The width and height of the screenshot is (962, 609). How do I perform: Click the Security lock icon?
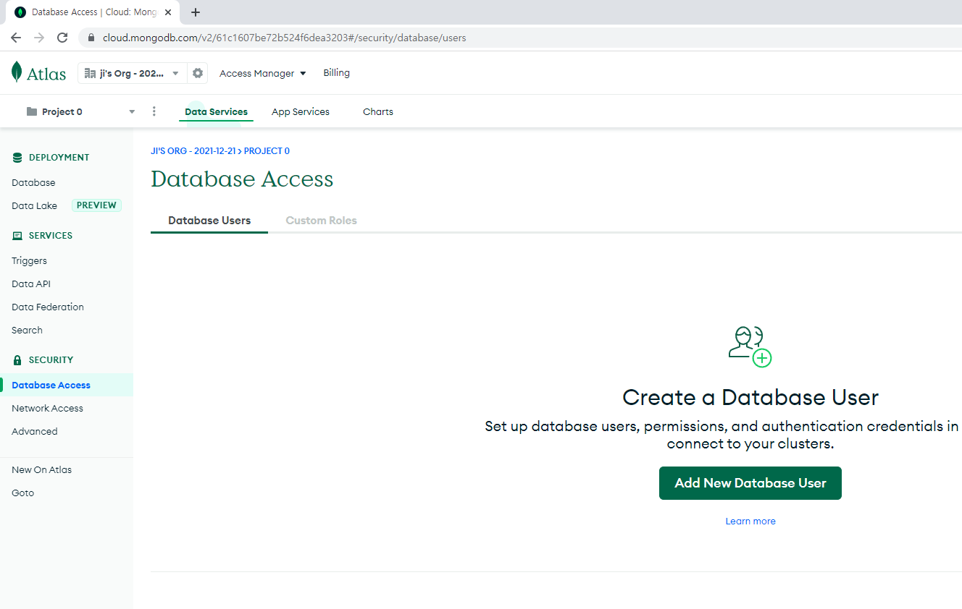coord(17,359)
